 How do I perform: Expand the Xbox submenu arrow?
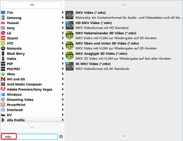click(63, 74)
